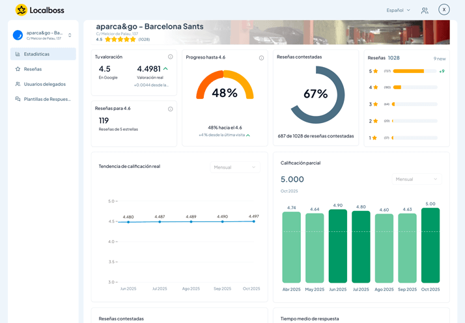This screenshot has height=323, width=465.
Task: Select Estadísticas in the sidebar
Action: 43,54
